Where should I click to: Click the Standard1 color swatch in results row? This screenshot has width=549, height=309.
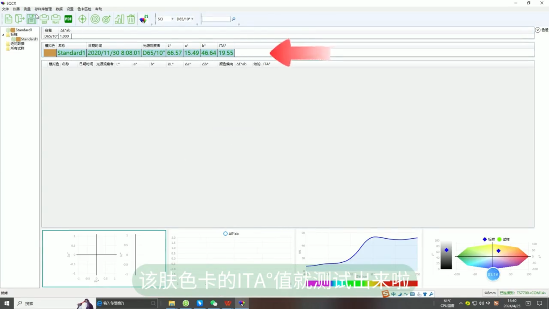click(49, 53)
